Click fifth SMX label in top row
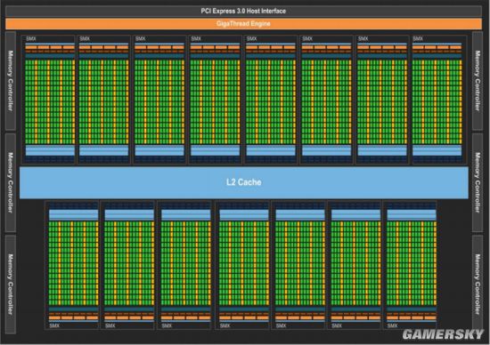The height and width of the screenshot is (345, 490). click(x=251, y=39)
